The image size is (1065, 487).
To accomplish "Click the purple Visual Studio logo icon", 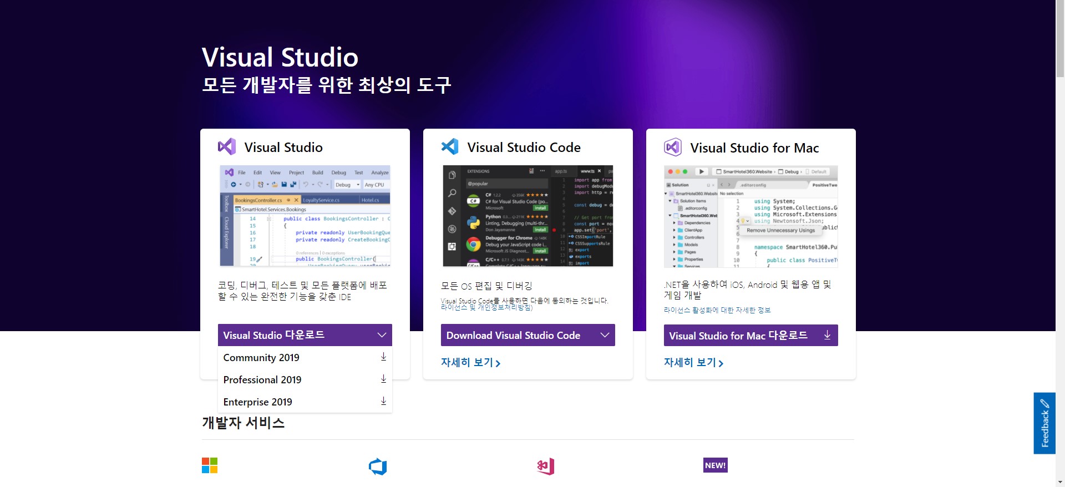I will [227, 147].
